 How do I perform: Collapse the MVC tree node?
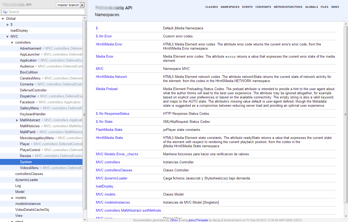click(x=8, y=37)
